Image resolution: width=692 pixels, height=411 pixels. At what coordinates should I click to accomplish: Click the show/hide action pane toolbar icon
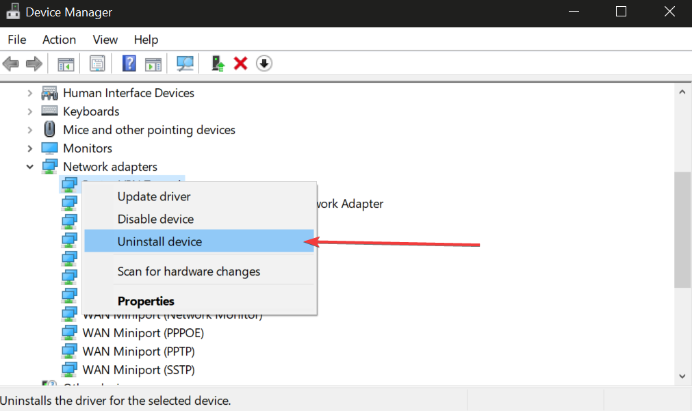point(153,64)
